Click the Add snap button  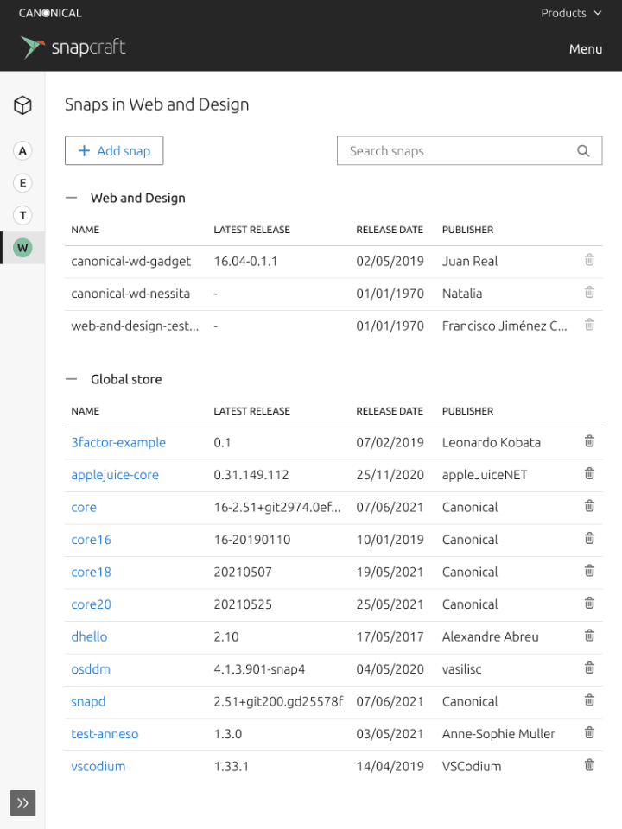(114, 150)
